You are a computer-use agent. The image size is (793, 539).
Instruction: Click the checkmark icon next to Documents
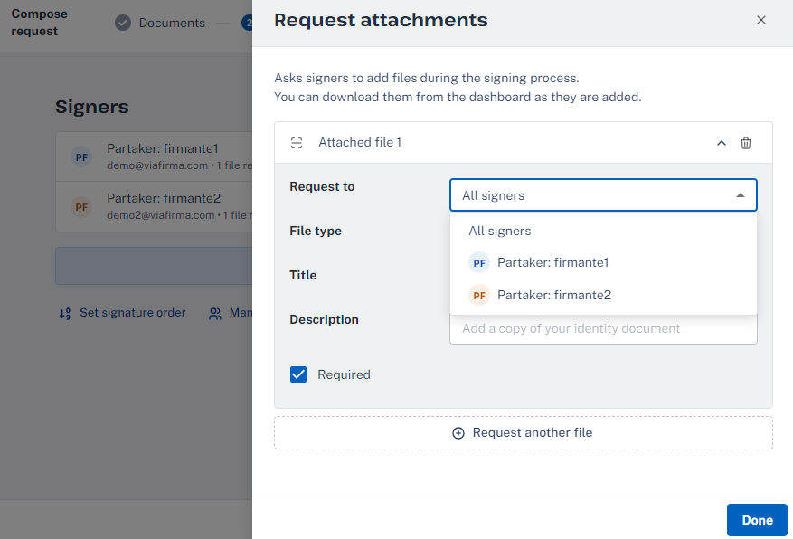123,23
